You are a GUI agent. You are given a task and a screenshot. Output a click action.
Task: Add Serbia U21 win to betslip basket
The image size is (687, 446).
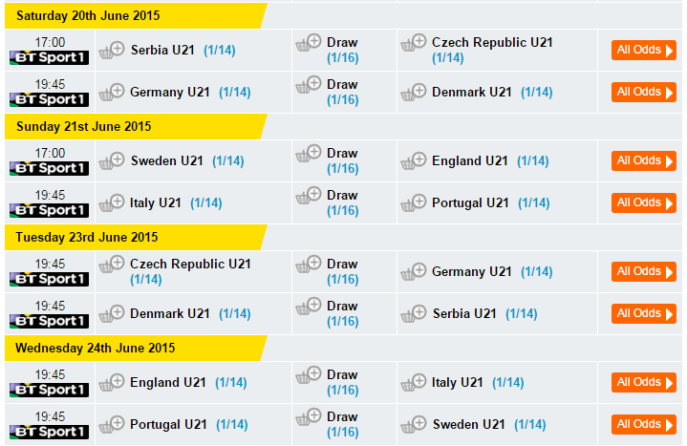point(112,50)
